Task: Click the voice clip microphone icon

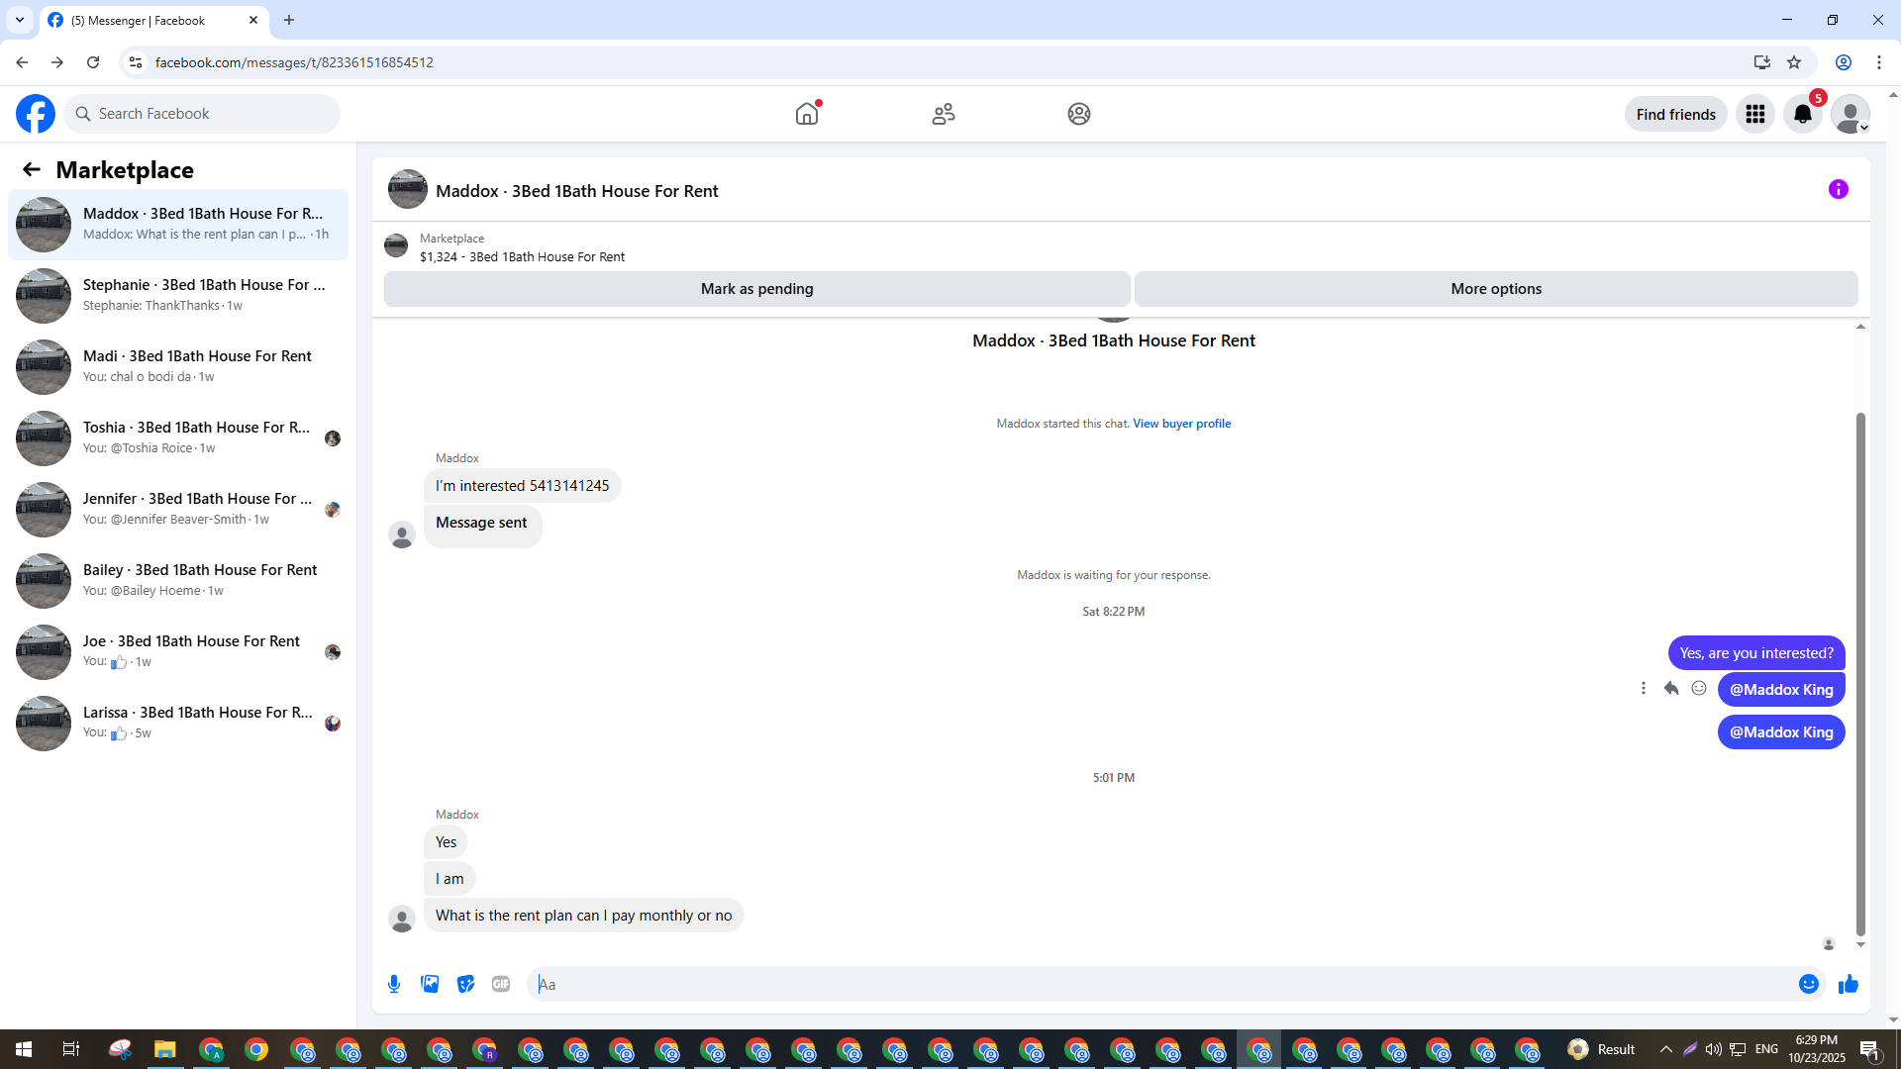Action: 394,984
